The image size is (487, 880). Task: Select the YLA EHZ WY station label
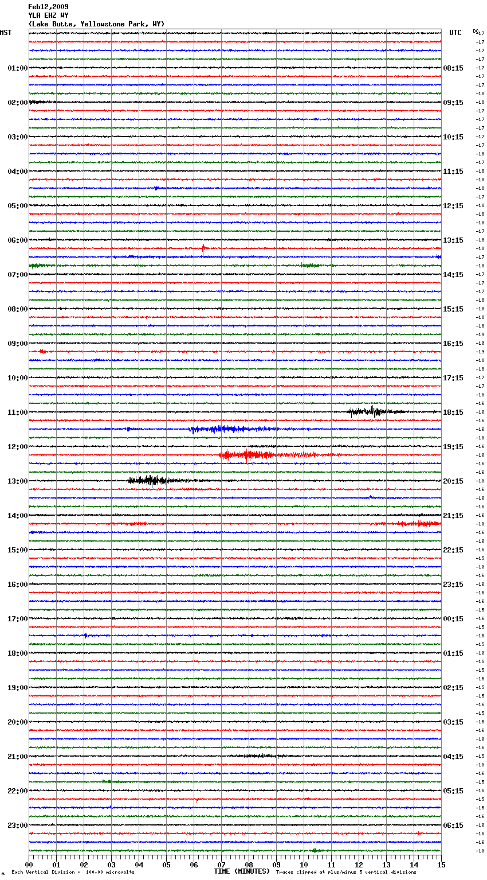(48, 15)
